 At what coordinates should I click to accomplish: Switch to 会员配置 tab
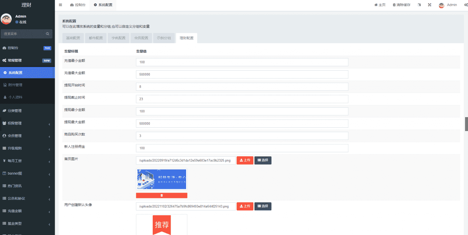pyautogui.click(x=141, y=38)
